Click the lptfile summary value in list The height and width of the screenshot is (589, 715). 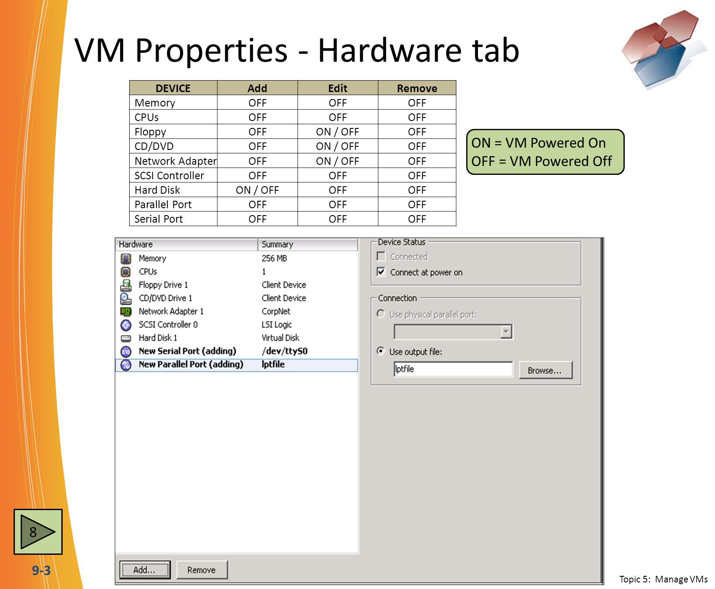click(x=273, y=365)
